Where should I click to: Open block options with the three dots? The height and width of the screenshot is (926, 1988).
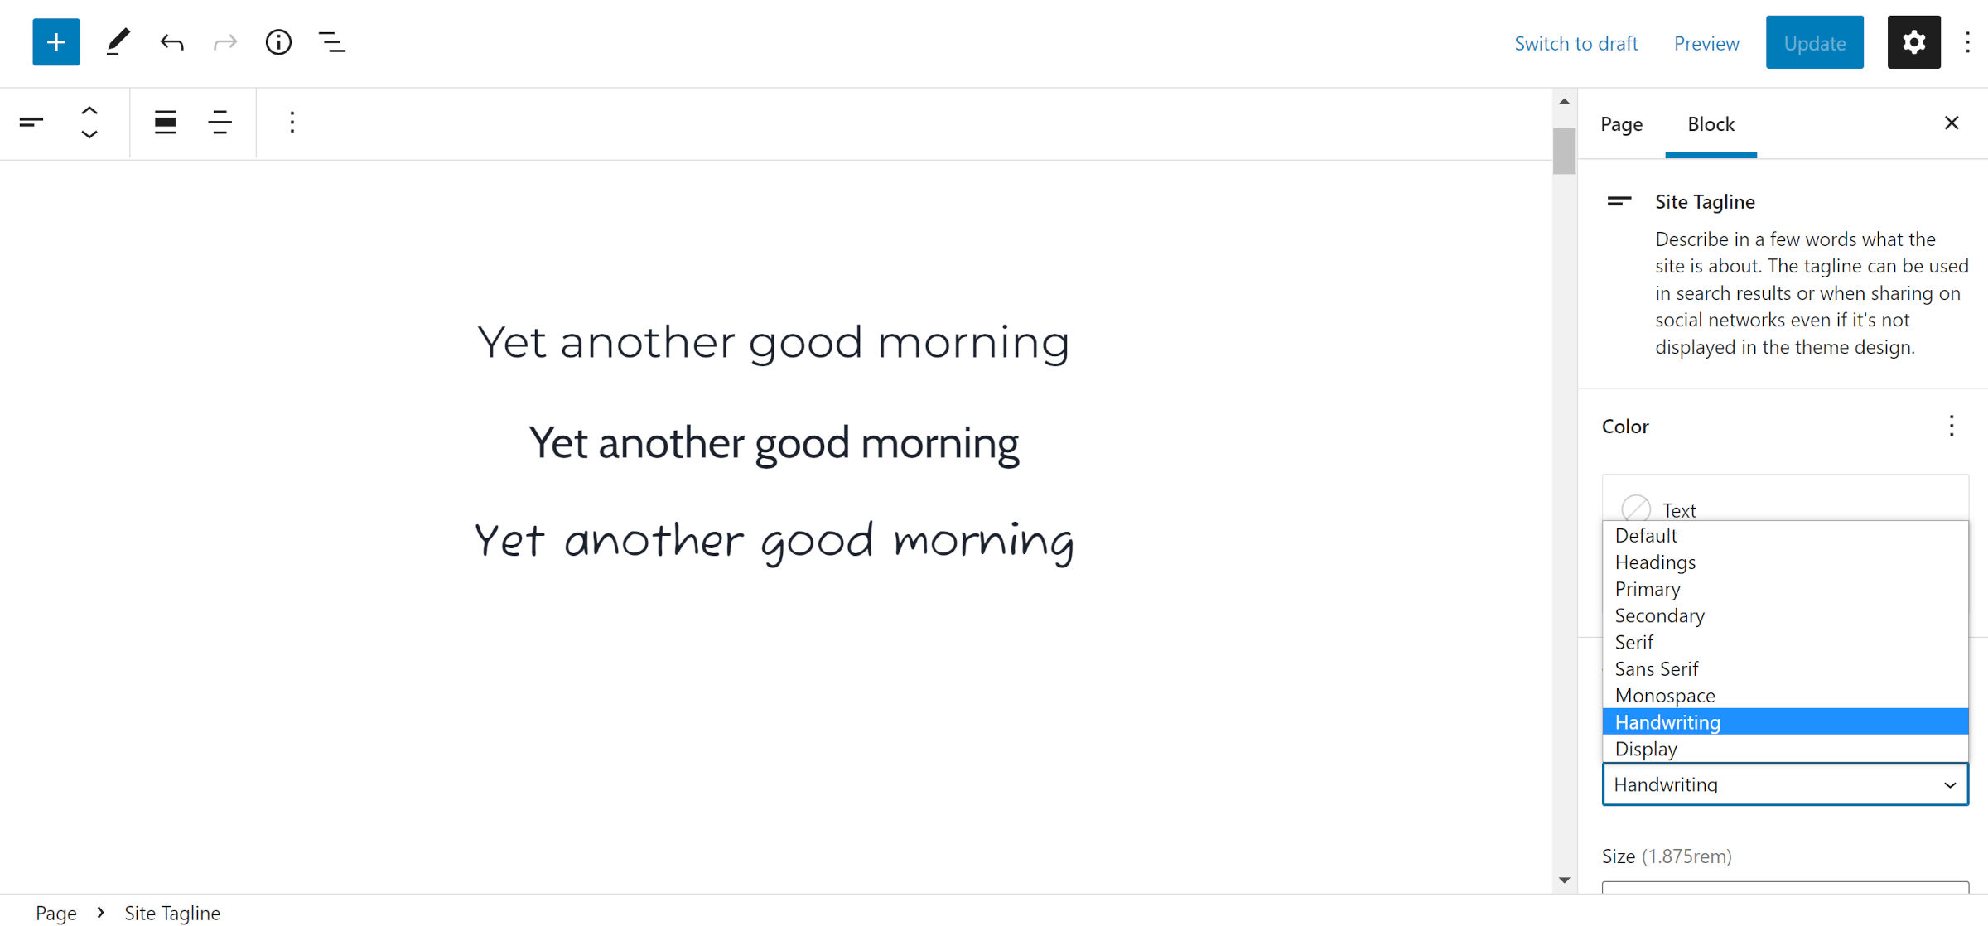[292, 123]
